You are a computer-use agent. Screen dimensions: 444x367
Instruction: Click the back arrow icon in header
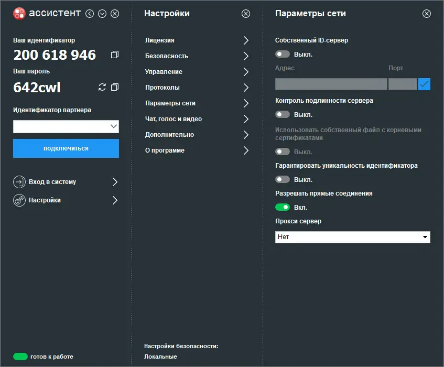point(90,14)
